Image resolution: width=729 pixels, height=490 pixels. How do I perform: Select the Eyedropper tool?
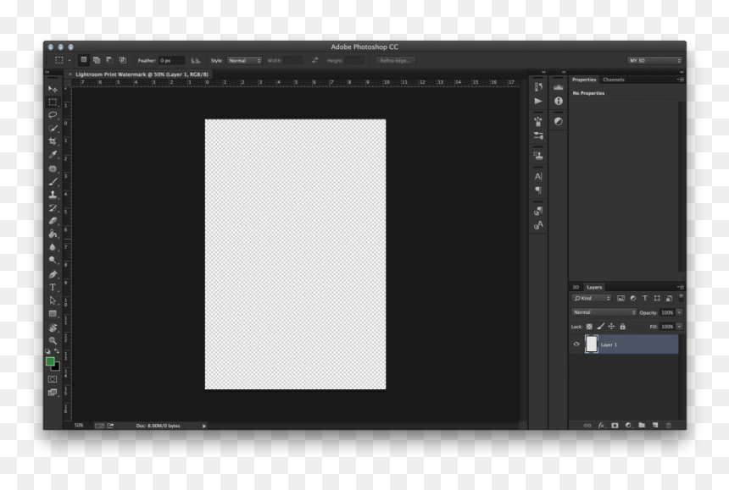coord(53,155)
